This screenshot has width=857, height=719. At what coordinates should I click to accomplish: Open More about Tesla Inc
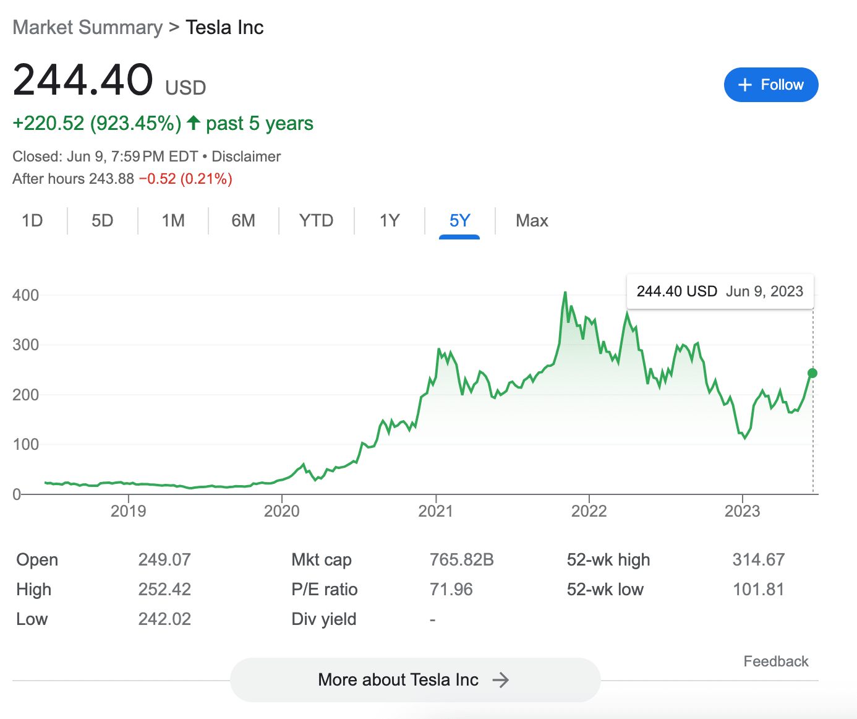(x=415, y=680)
